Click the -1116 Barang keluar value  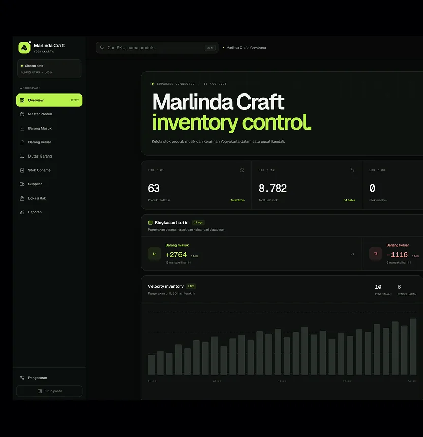click(397, 255)
